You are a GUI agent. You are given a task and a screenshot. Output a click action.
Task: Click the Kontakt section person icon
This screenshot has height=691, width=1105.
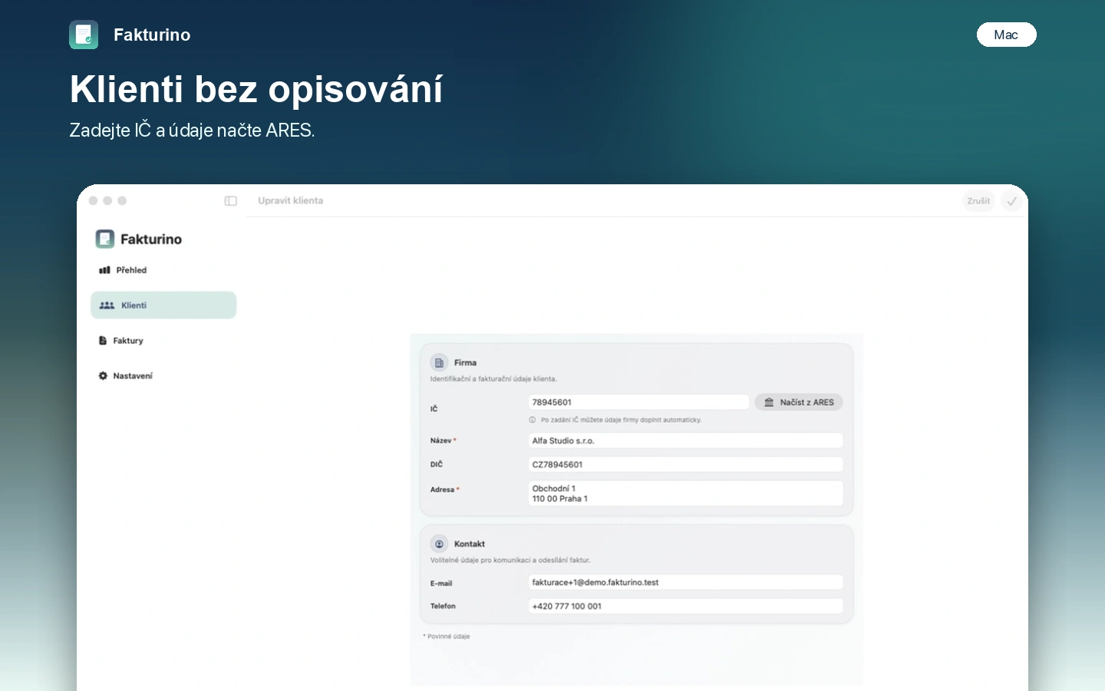439,544
